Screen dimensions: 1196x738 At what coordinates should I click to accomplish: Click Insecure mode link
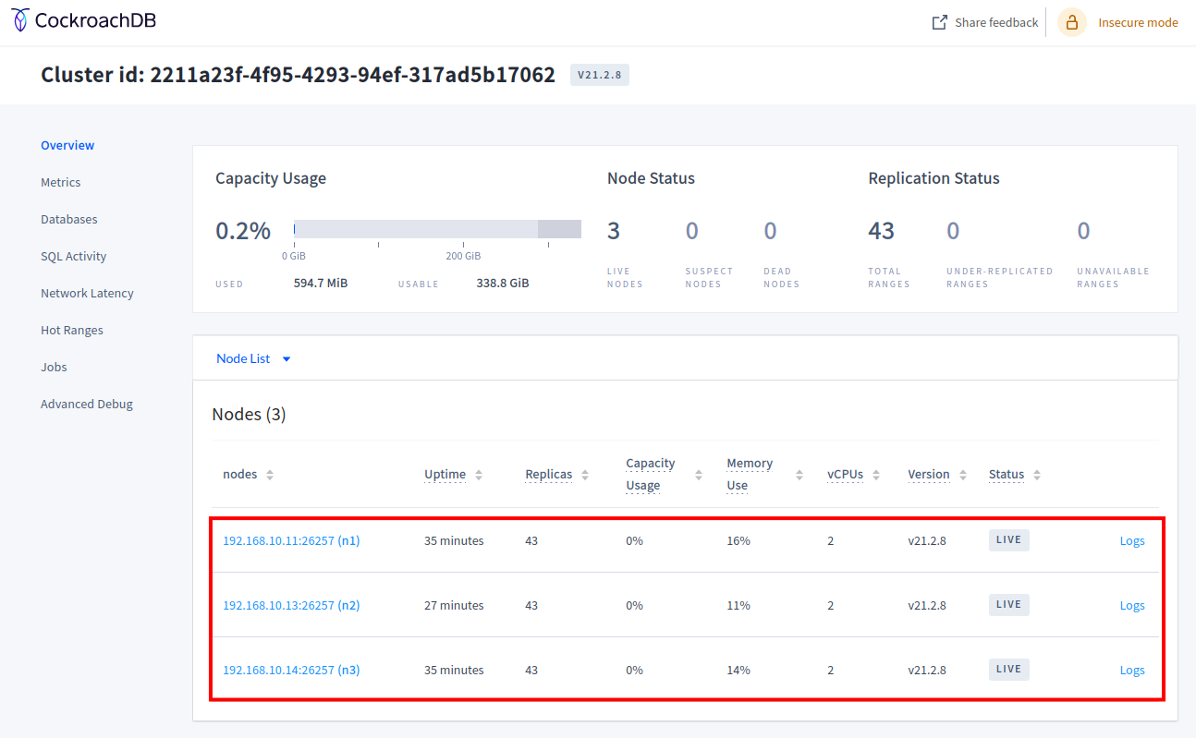pyautogui.click(x=1138, y=22)
